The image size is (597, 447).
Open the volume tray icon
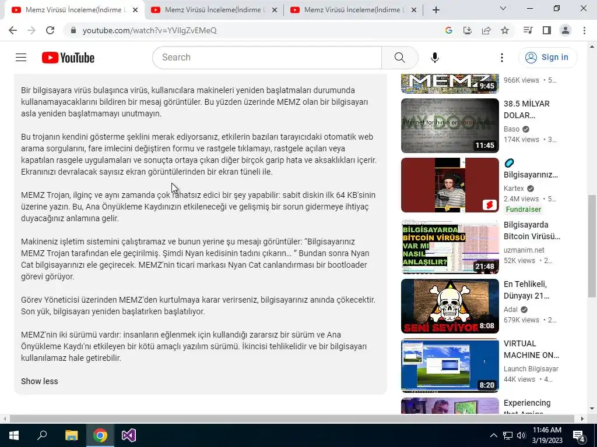click(x=521, y=435)
